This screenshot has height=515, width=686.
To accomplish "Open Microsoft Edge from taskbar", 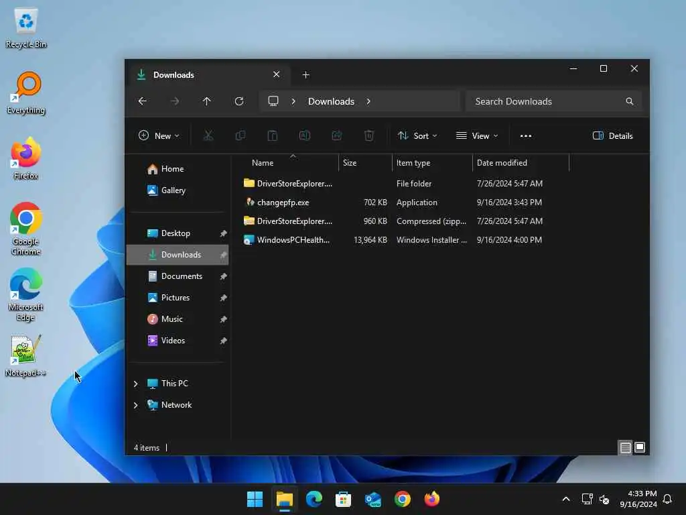I will tap(314, 499).
